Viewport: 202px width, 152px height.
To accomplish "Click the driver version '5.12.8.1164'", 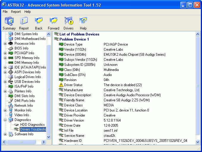I will pyautogui.click(x=112, y=120).
